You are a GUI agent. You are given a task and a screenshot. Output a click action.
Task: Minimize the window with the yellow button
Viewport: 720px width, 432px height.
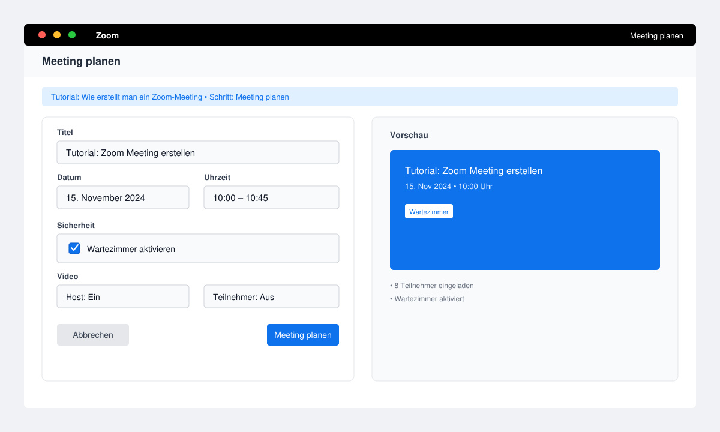click(57, 35)
